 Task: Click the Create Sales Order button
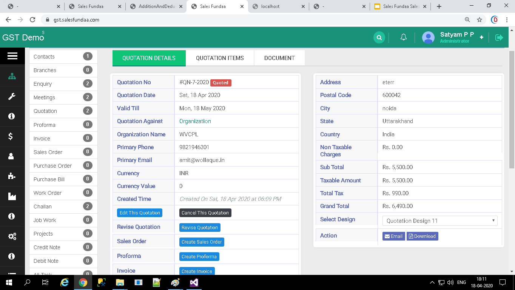[x=202, y=242]
